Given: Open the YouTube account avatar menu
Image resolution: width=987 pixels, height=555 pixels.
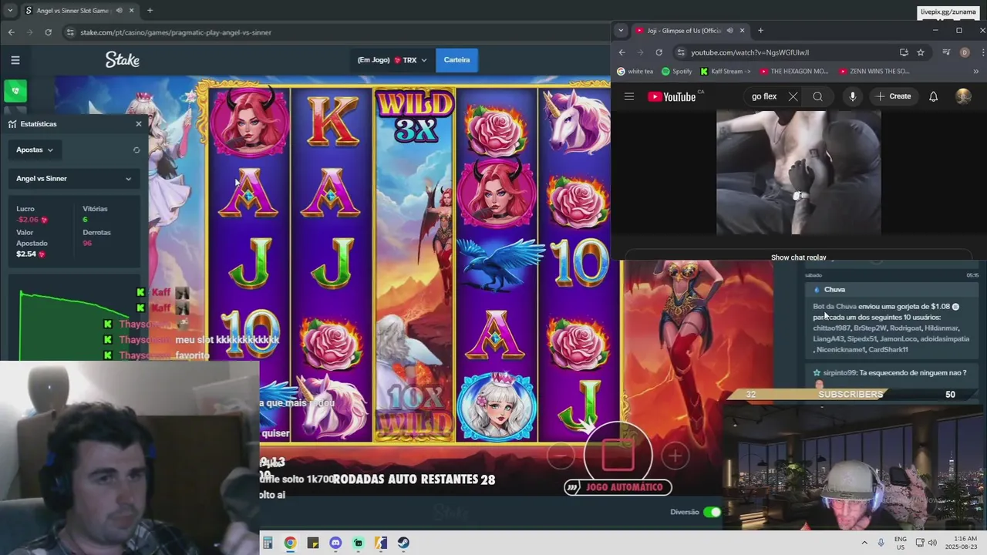Looking at the screenshot, I should click(964, 96).
